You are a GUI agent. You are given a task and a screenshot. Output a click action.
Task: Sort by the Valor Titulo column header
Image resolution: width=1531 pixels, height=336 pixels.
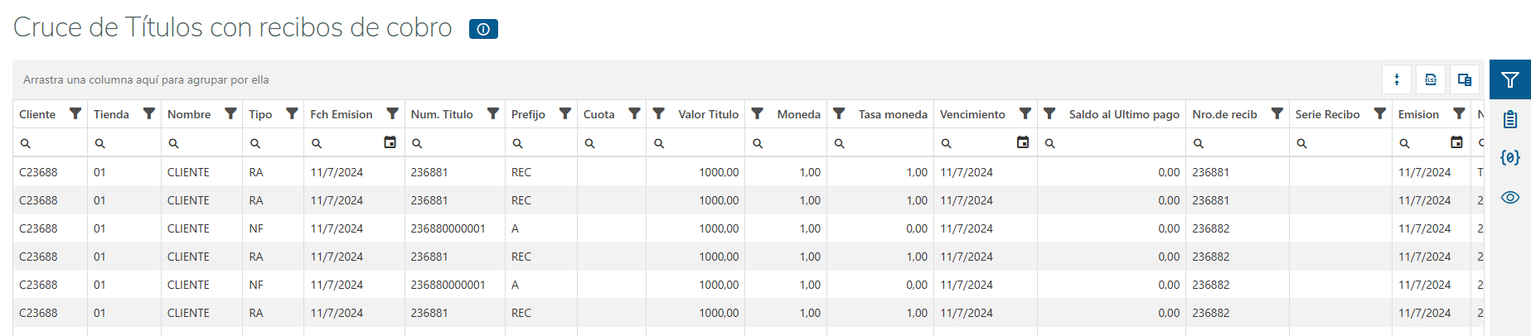pos(708,114)
